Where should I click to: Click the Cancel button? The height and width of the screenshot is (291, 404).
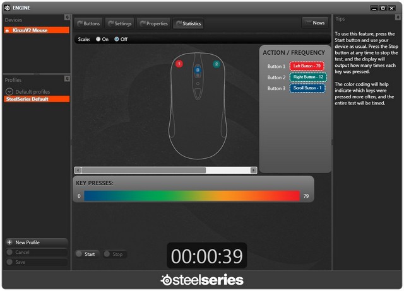tap(37, 252)
